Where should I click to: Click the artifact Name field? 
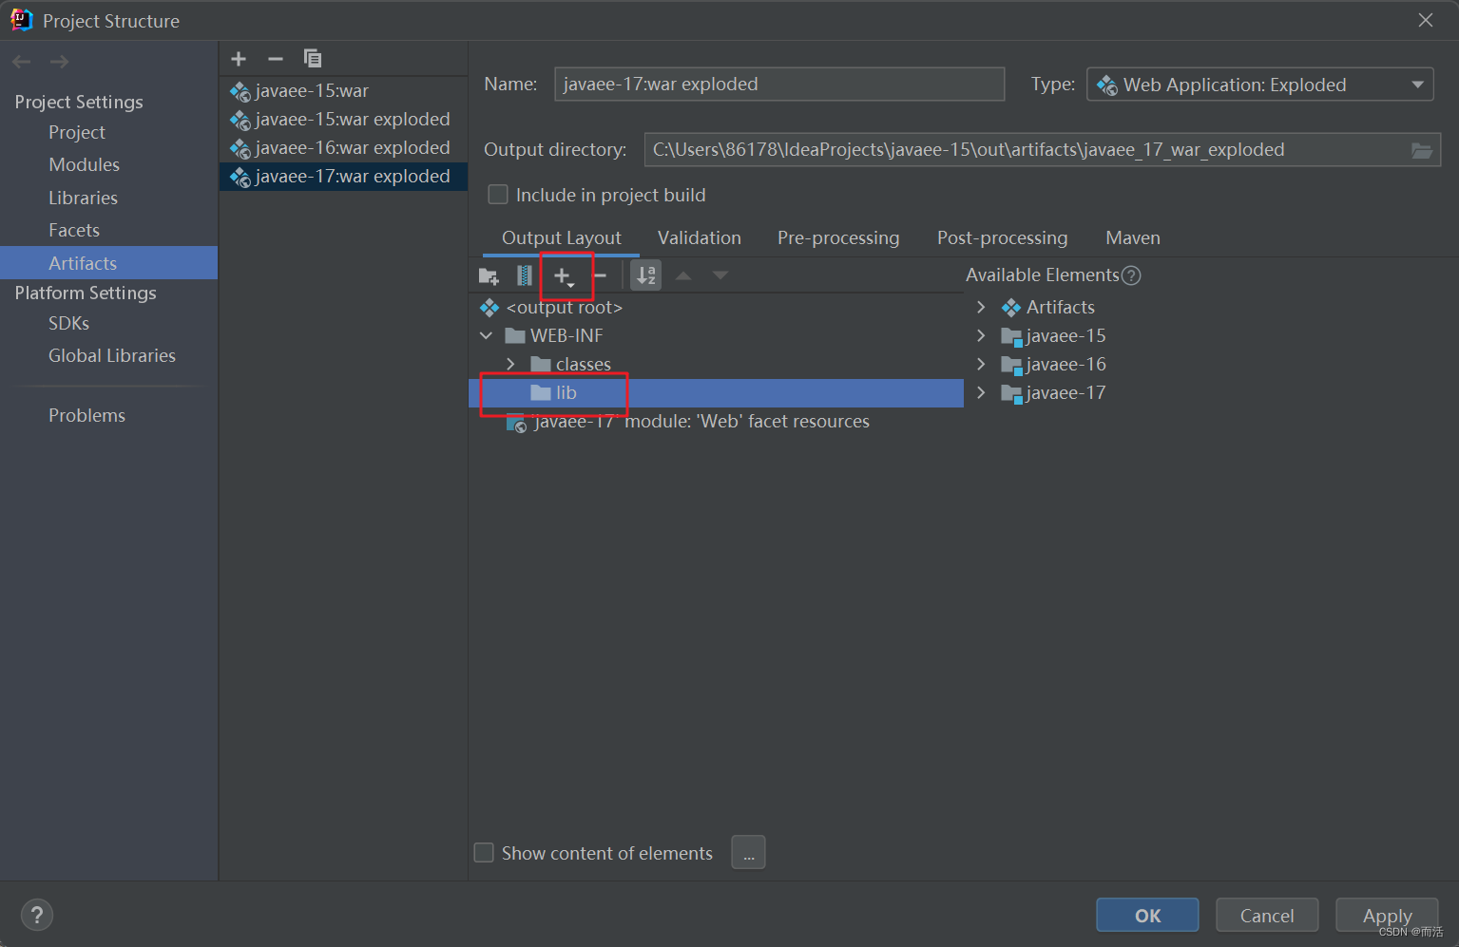[x=779, y=85]
